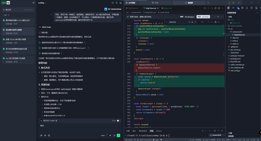The width and height of the screenshot is (261, 141).
Task: Go to next find match arrow
Action: [x=212, y=22]
